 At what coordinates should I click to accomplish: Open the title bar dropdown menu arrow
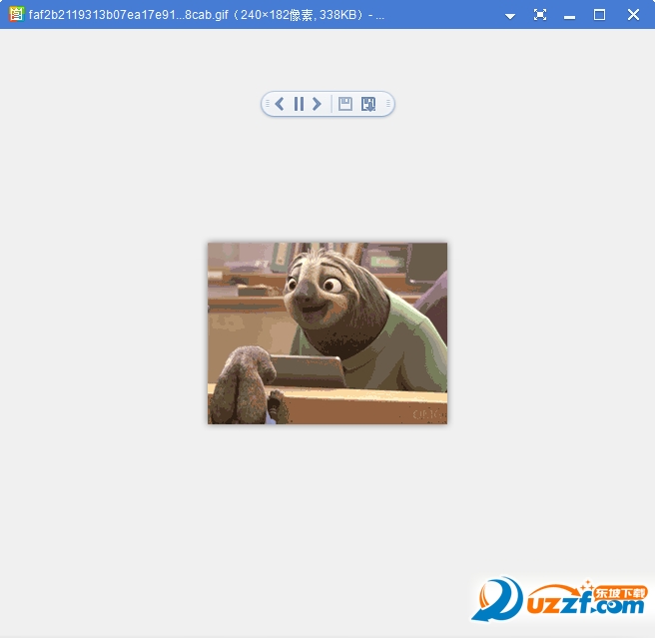point(509,16)
